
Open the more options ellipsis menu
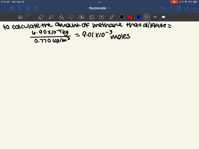[195, 8]
